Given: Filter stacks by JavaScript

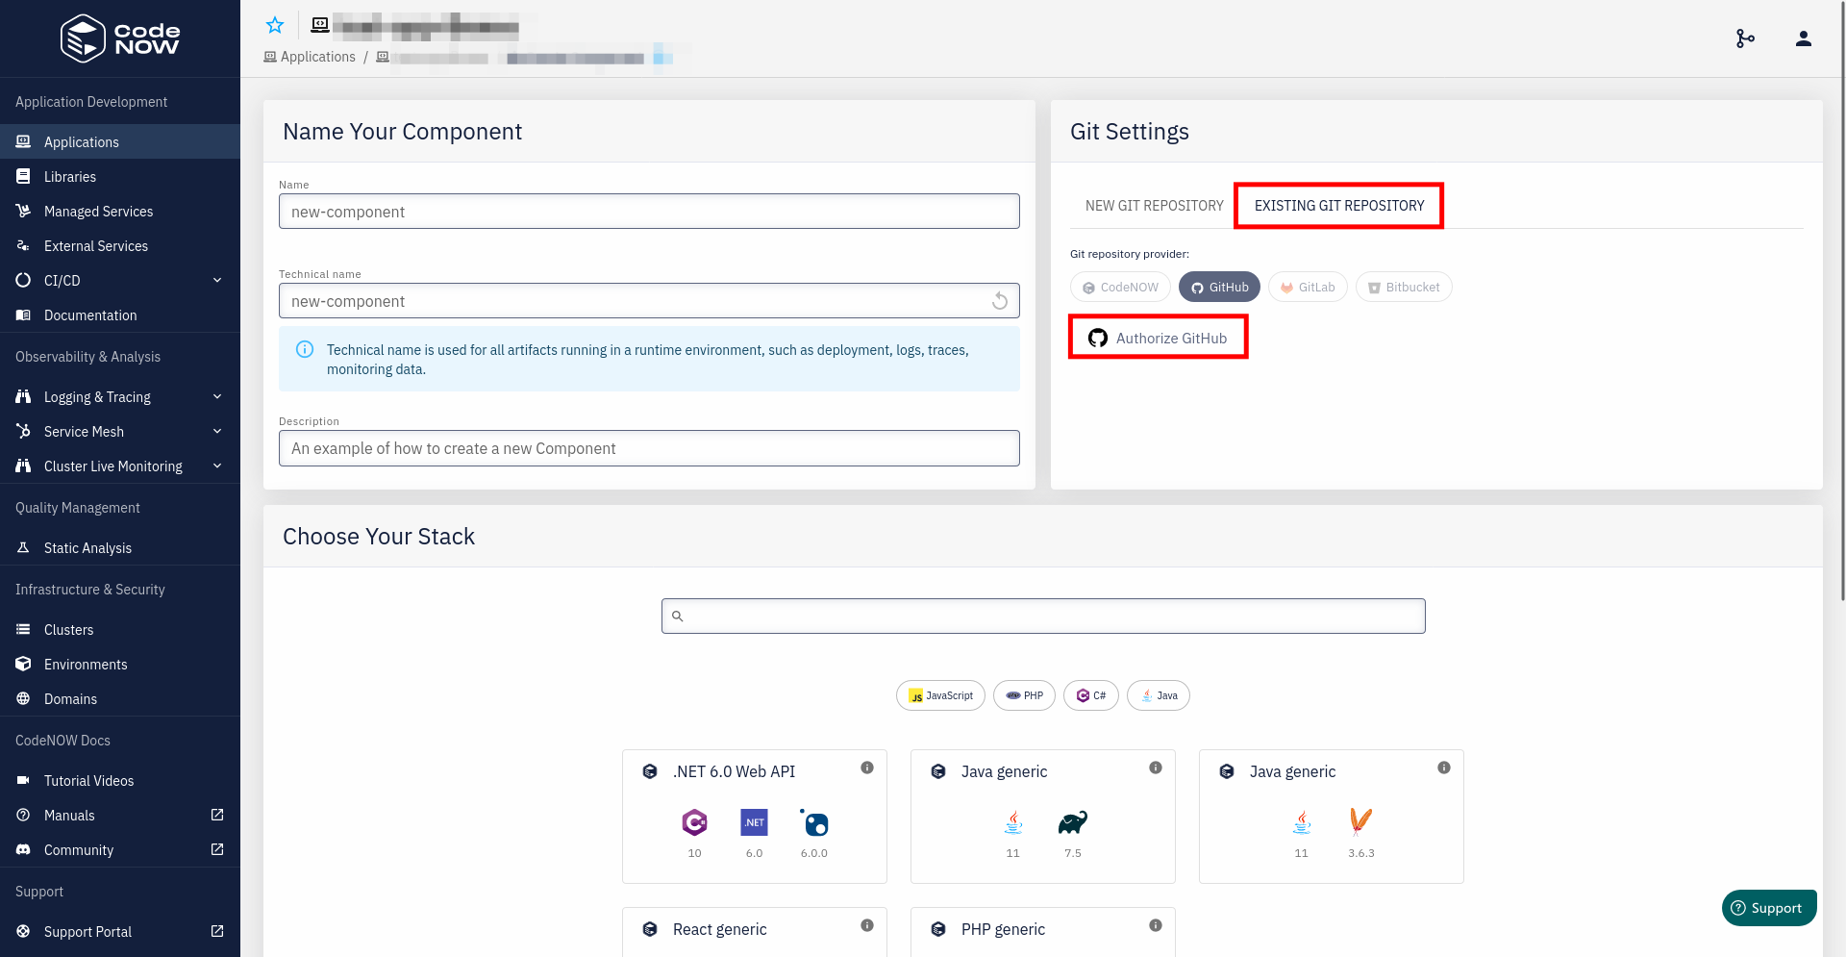Looking at the screenshot, I should 940,695.
